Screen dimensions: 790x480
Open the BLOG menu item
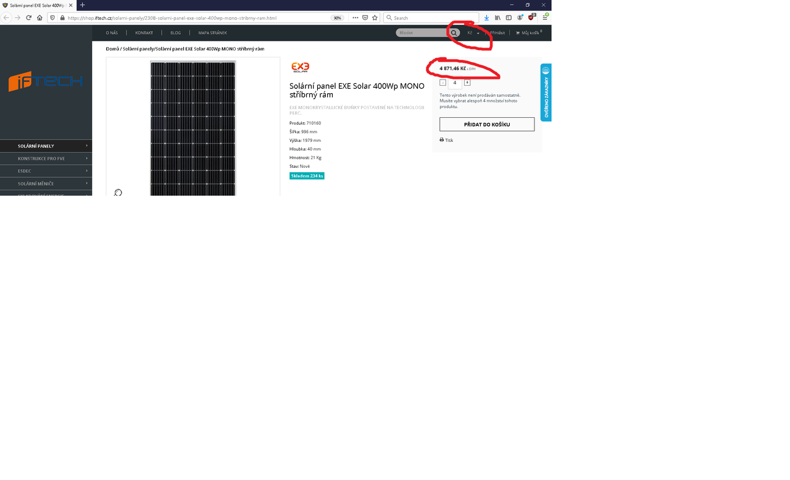click(x=176, y=33)
